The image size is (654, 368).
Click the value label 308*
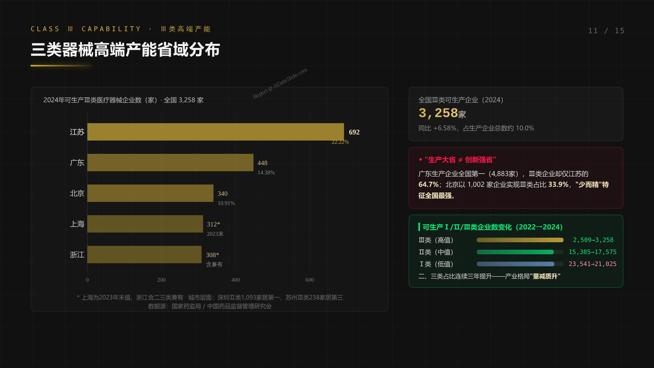(x=213, y=255)
